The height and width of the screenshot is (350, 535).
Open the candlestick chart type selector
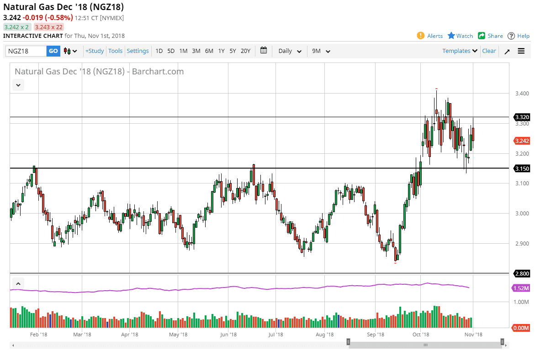coord(71,51)
